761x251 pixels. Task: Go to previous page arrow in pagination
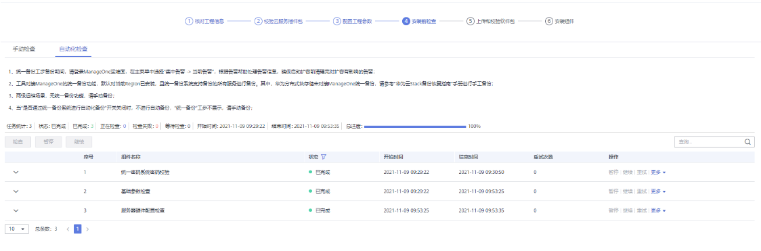[x=68, y=229]
